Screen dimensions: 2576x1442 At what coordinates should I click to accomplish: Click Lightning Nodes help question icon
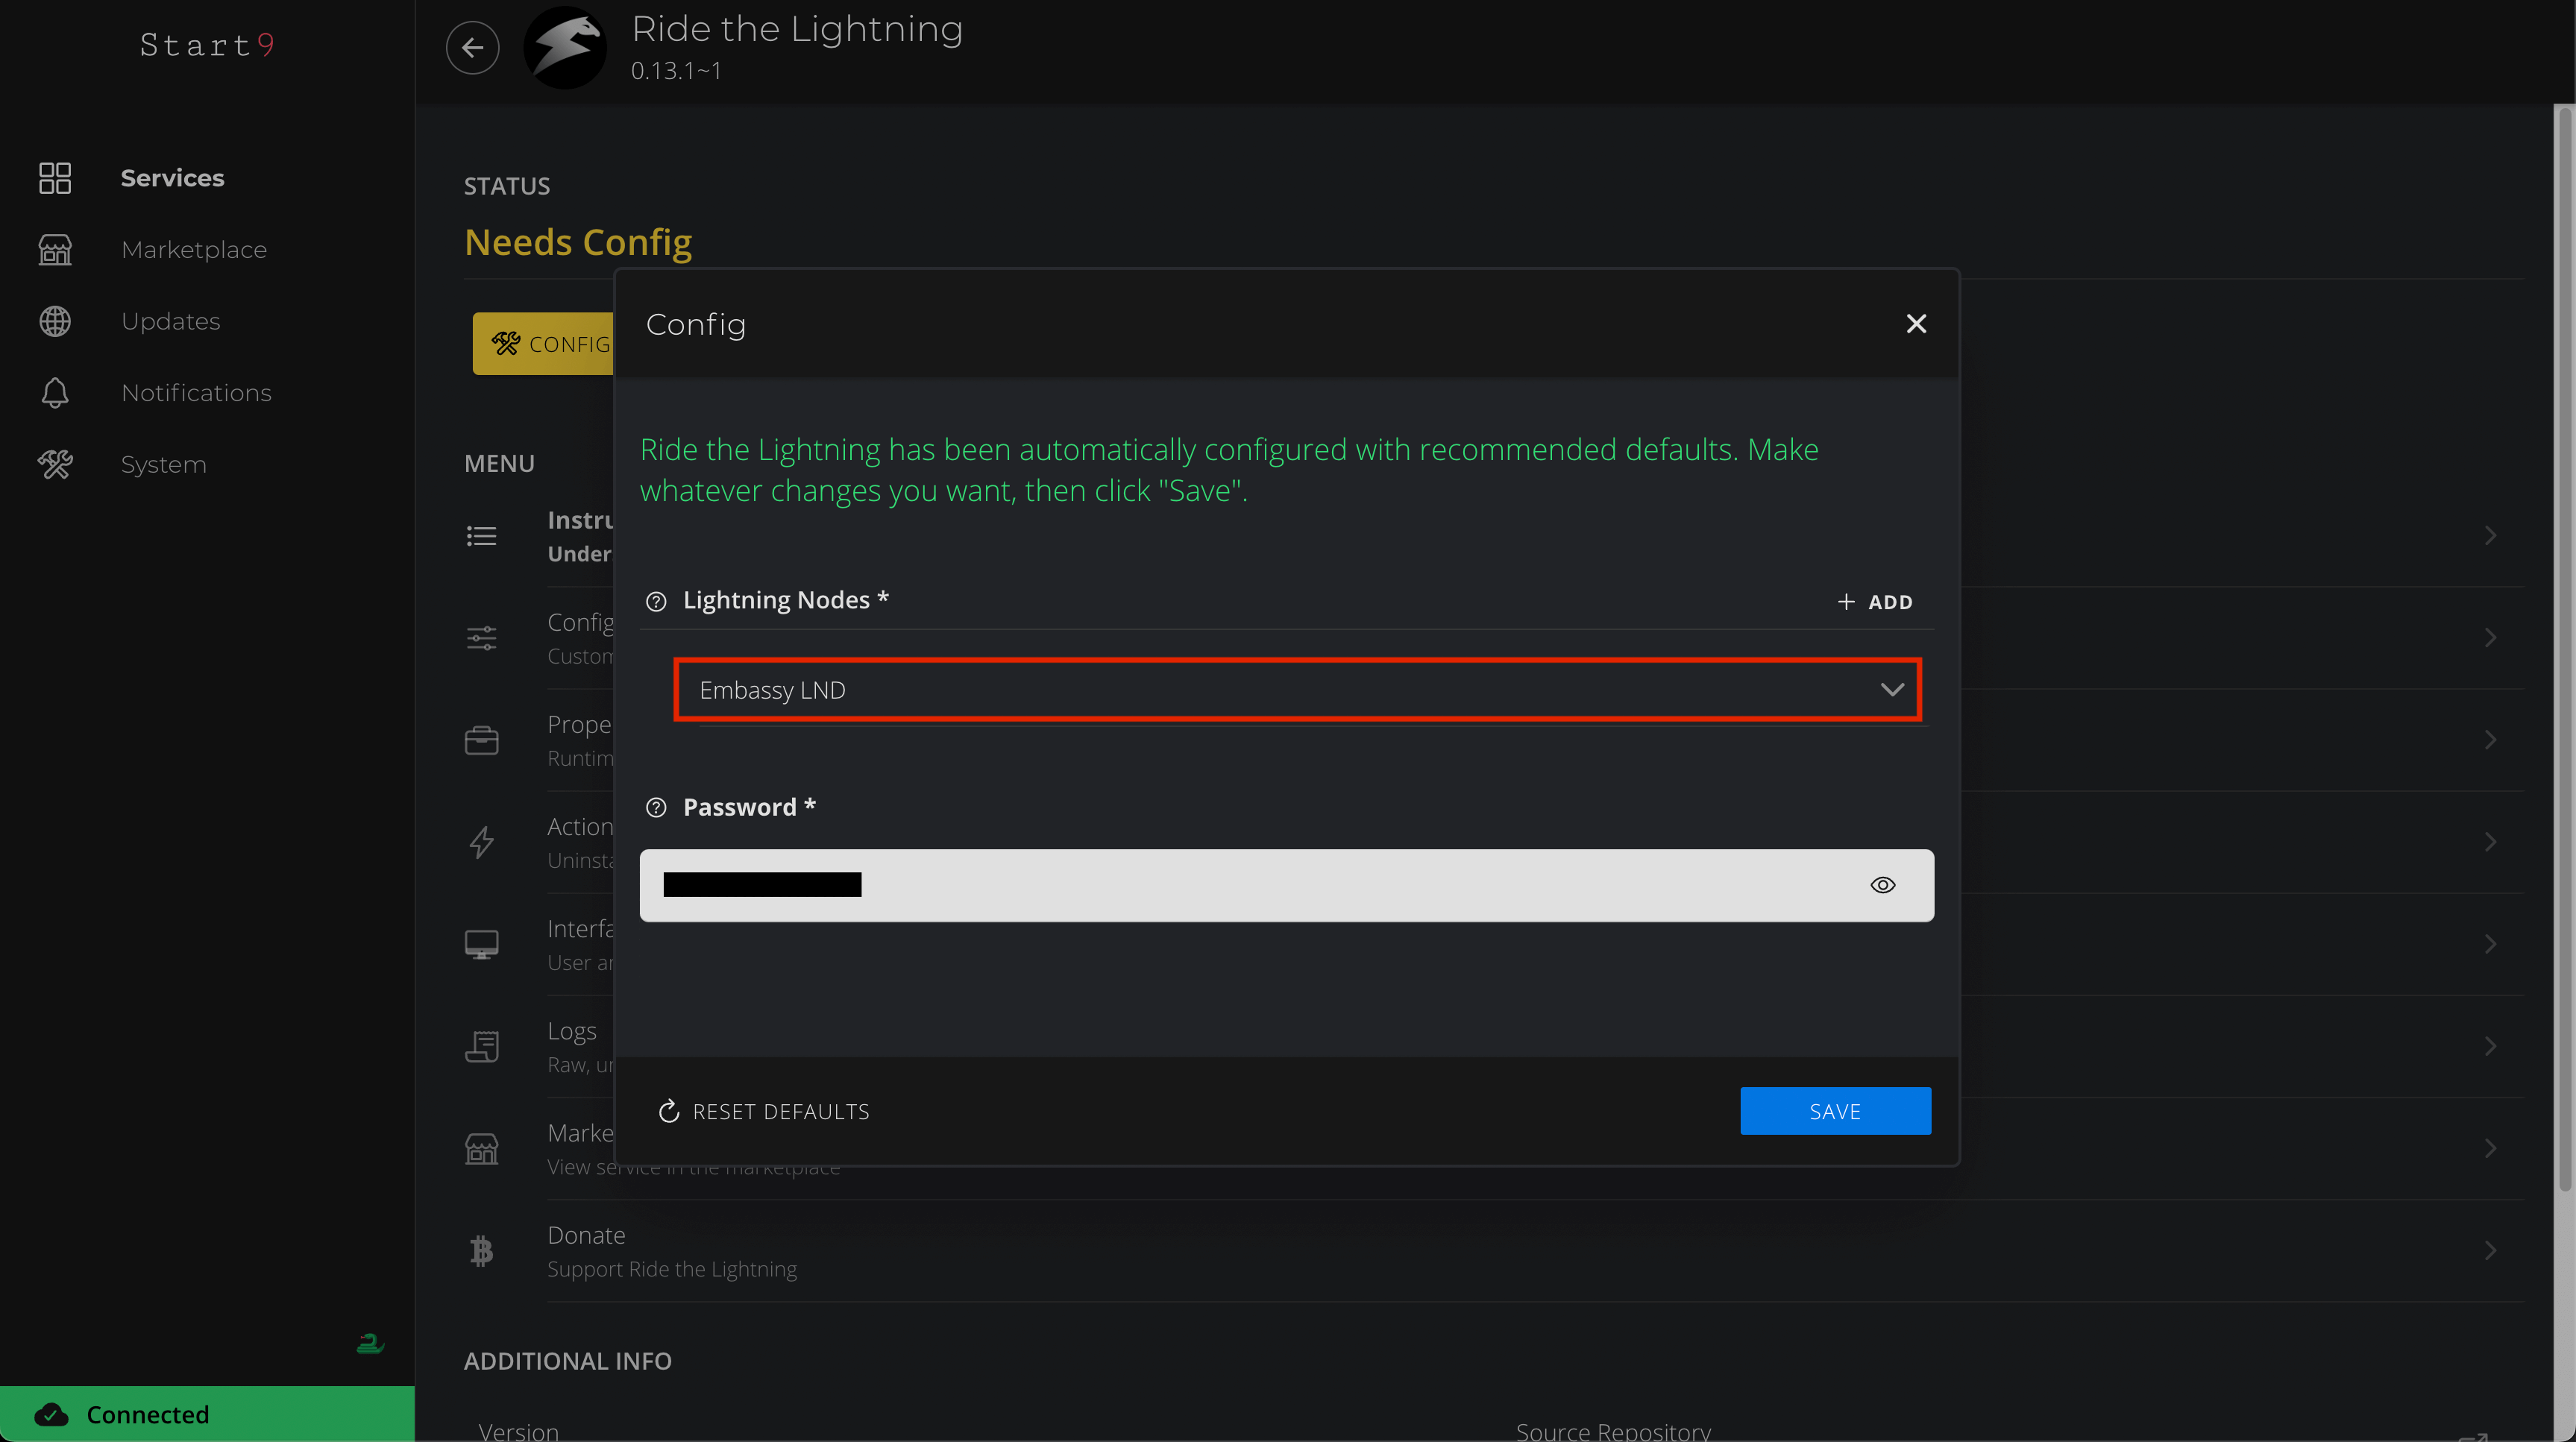click(656, 601)
